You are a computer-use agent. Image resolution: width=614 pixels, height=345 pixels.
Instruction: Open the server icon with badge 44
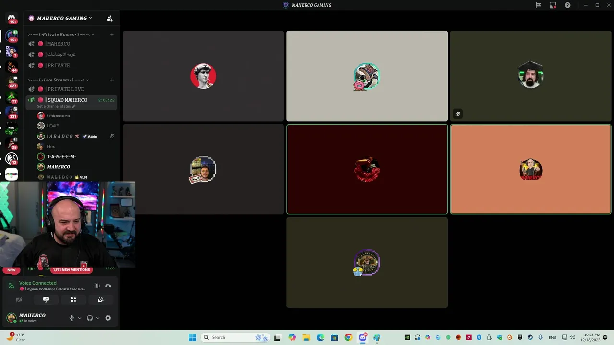click(12, 67)
